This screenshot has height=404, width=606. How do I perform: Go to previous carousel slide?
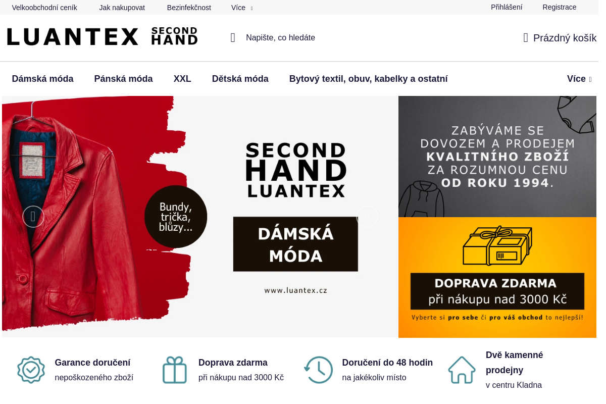click(x=33, y=217)
